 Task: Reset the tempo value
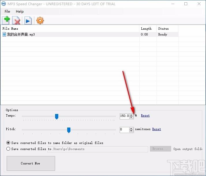145,116
